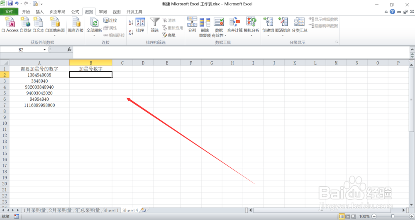Switch to normal view in status bar

click(x=342, y=217)
